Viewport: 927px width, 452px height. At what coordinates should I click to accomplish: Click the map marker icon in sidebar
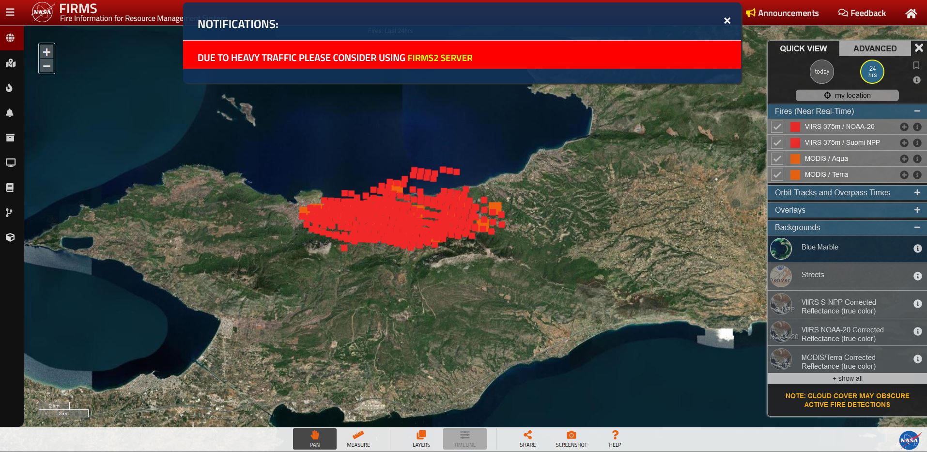(10, 63)
